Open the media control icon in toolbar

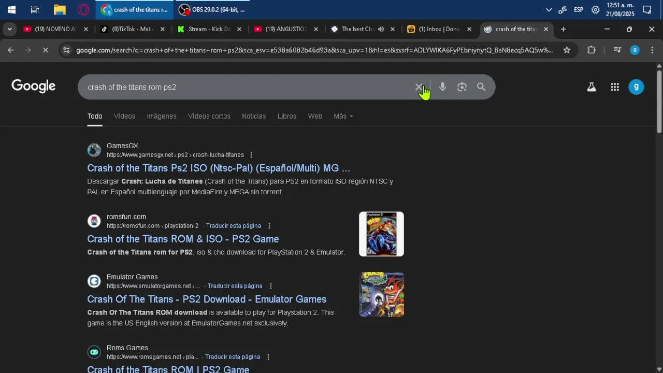tap(617, 50)
